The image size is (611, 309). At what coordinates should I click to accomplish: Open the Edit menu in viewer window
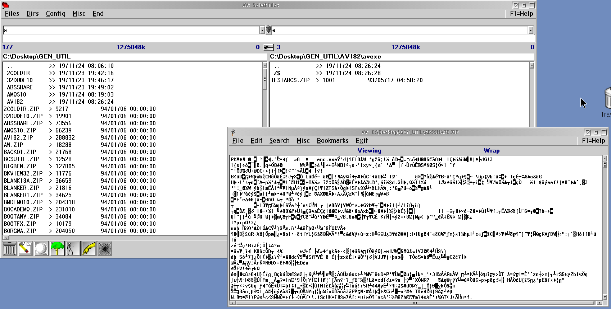(257, 141)
